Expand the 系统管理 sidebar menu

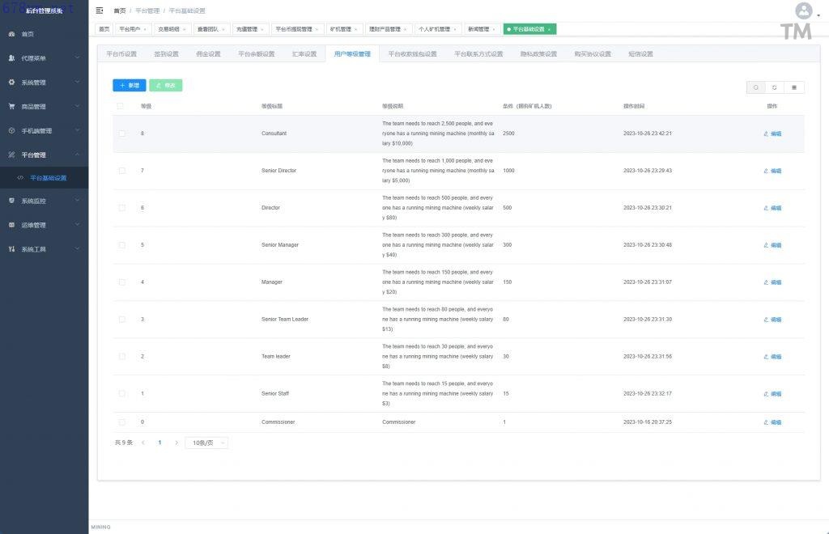tap(44, 83)
